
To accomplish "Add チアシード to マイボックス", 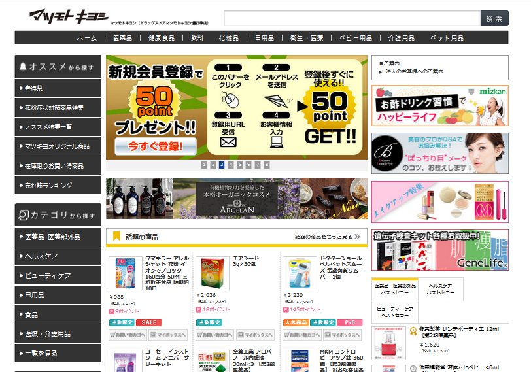I will tap(255, 335).
